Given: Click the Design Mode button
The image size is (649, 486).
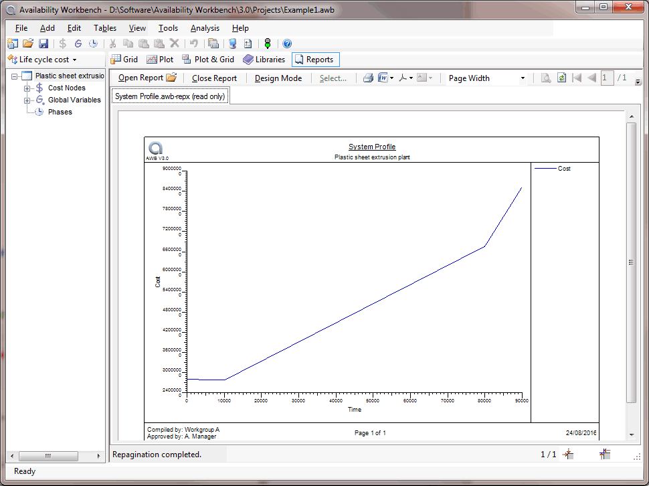Looking at the screenshot, I should pos(278,78).
